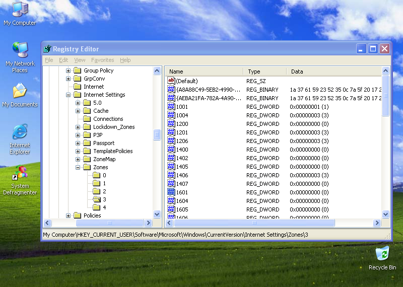Click the (Default) string value icon
Viewport: 403px width, 287px height.
[171, 81]
